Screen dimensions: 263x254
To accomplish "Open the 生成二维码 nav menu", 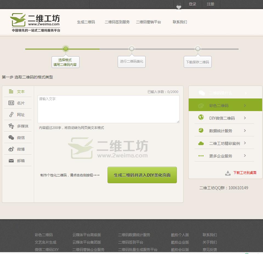I will tap(86, 22).
